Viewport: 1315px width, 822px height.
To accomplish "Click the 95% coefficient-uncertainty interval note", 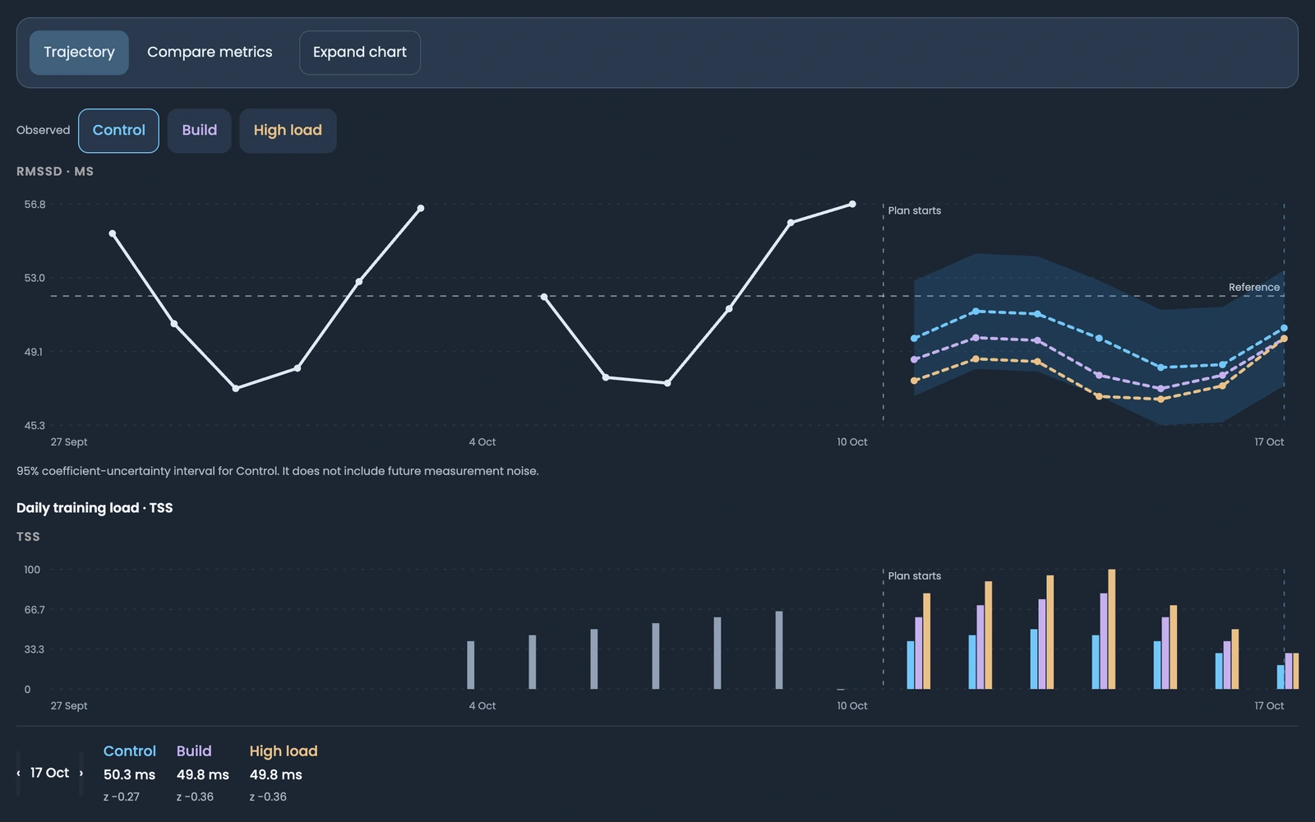I will [278, 471].
